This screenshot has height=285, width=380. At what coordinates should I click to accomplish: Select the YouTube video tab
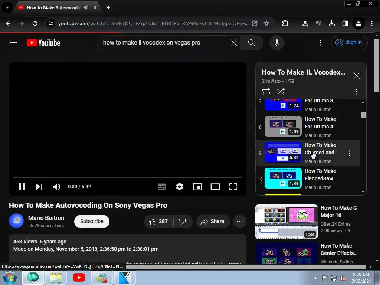pyautogui.click(x=53, y=8)
